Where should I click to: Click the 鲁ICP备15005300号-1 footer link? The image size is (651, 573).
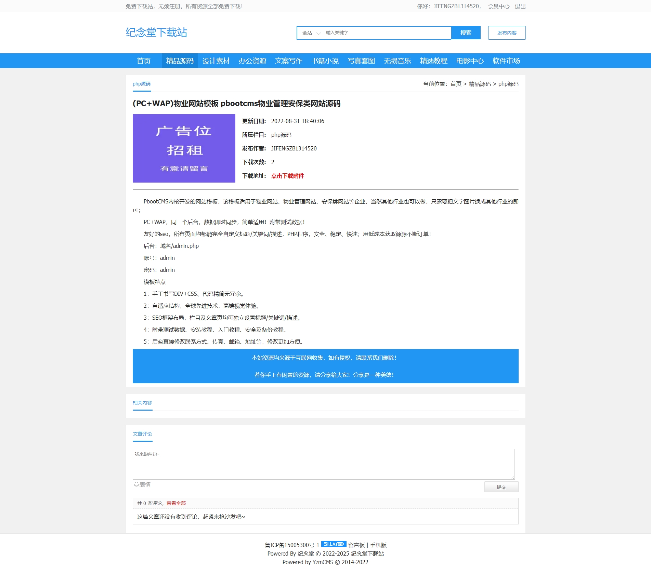pos(292,545)
